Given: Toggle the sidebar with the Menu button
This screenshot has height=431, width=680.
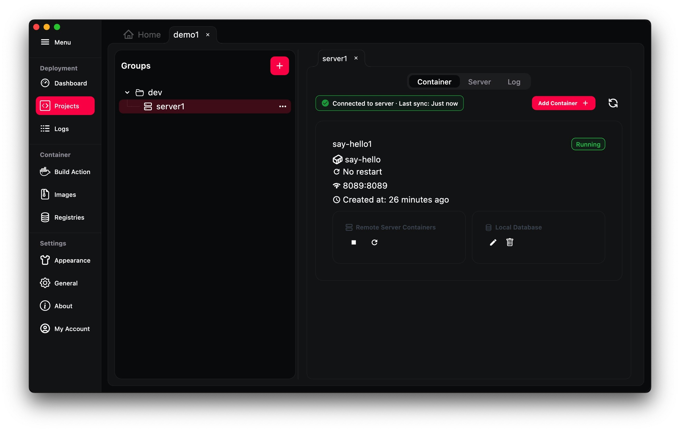Looking at the screenshot, I should 45,42.
